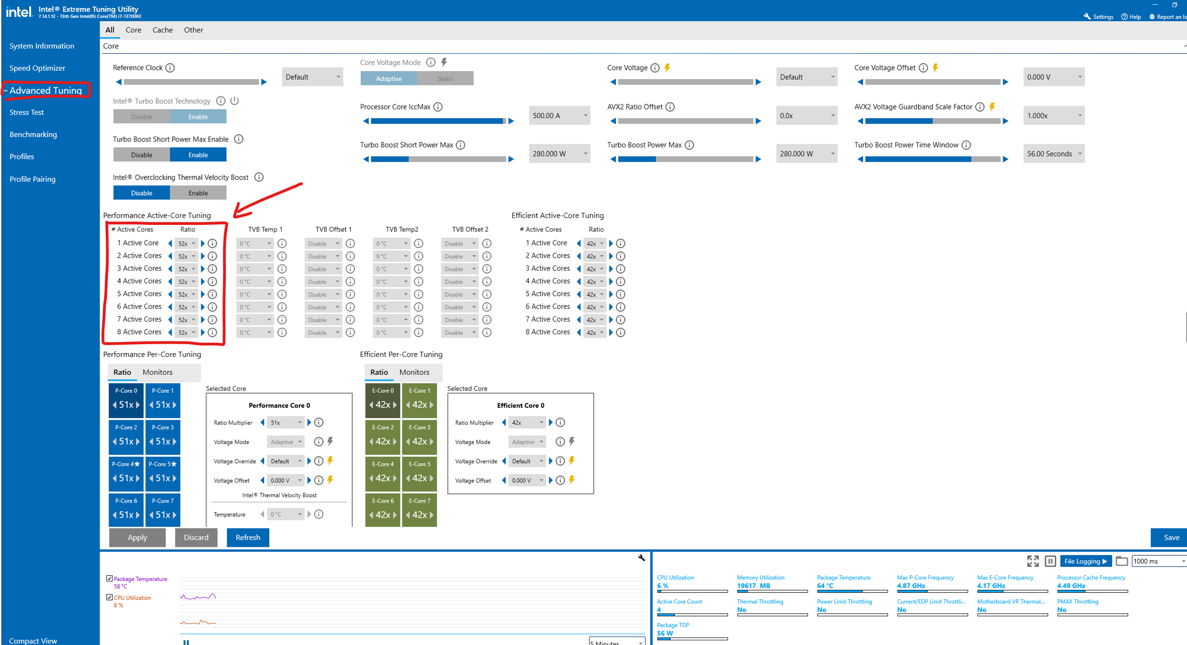Open AVX2 Ratio Offset info icon
Viewport: 1187px width, 645px height.
[670, 107]
